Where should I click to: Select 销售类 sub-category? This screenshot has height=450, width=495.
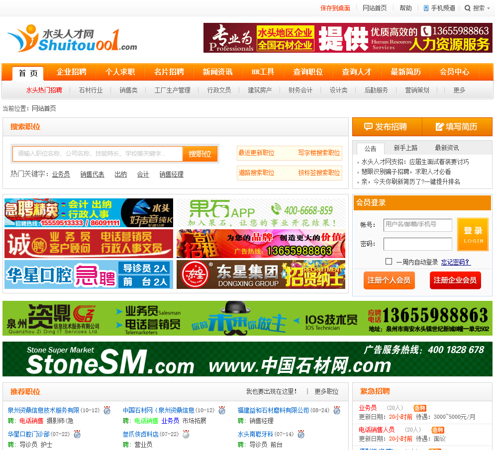tap(128, 90)
